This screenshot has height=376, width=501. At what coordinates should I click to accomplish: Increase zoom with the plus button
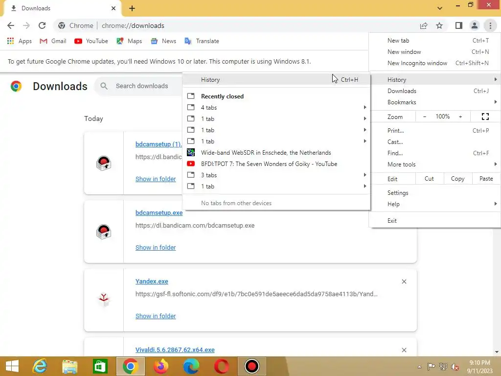460,117
